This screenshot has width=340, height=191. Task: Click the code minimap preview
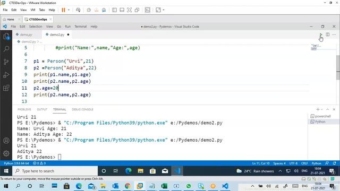(x=316, y=47)
